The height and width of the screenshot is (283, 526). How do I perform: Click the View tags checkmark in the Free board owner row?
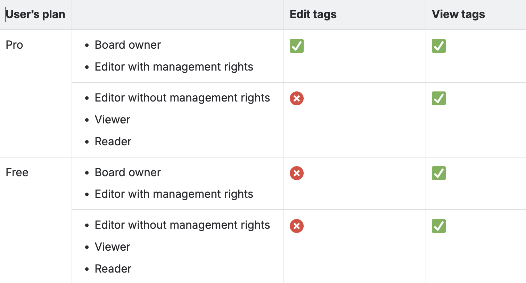point(439,173)
